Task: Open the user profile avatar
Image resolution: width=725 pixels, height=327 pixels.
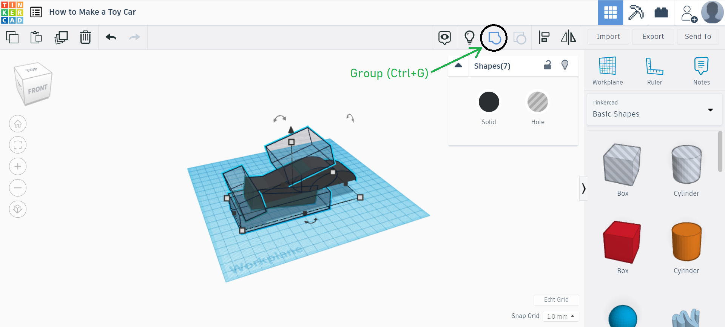Action: pos(713,12)
